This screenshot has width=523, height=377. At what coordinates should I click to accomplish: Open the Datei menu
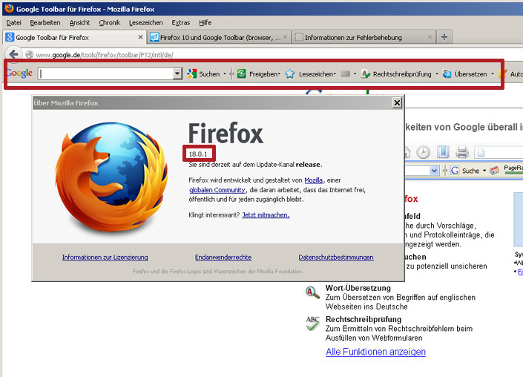click(x=13, y=23)
